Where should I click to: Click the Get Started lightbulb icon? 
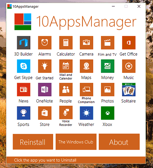(45, 66)
